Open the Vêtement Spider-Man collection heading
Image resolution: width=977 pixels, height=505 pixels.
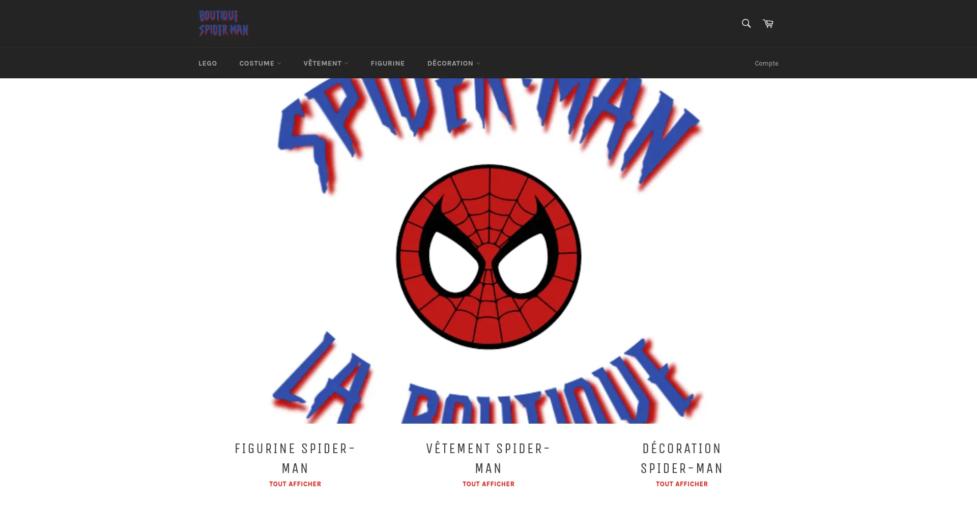tap(489, 458)
